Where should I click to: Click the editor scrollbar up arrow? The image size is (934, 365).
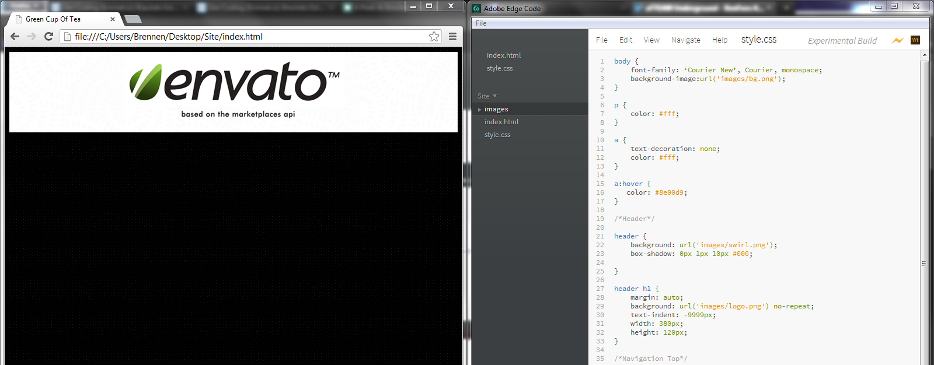924,55
